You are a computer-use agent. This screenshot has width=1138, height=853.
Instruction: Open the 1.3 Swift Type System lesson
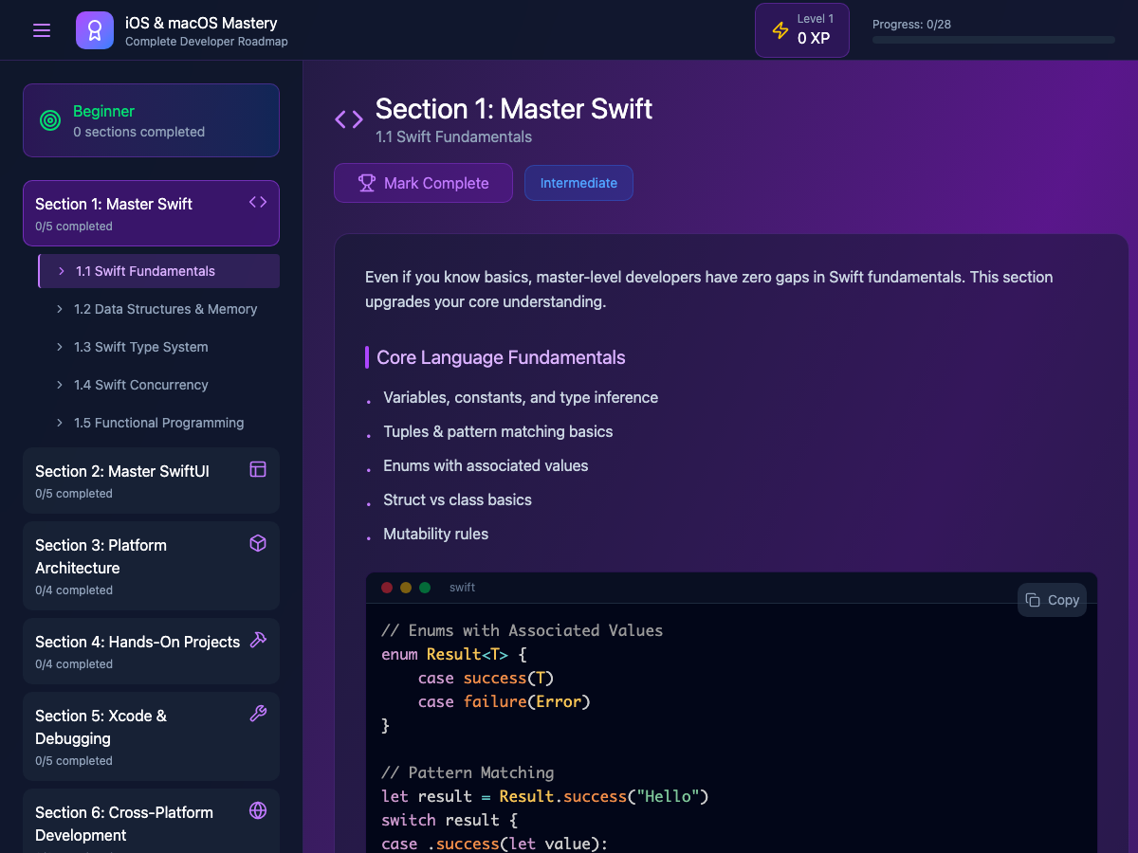158,347
